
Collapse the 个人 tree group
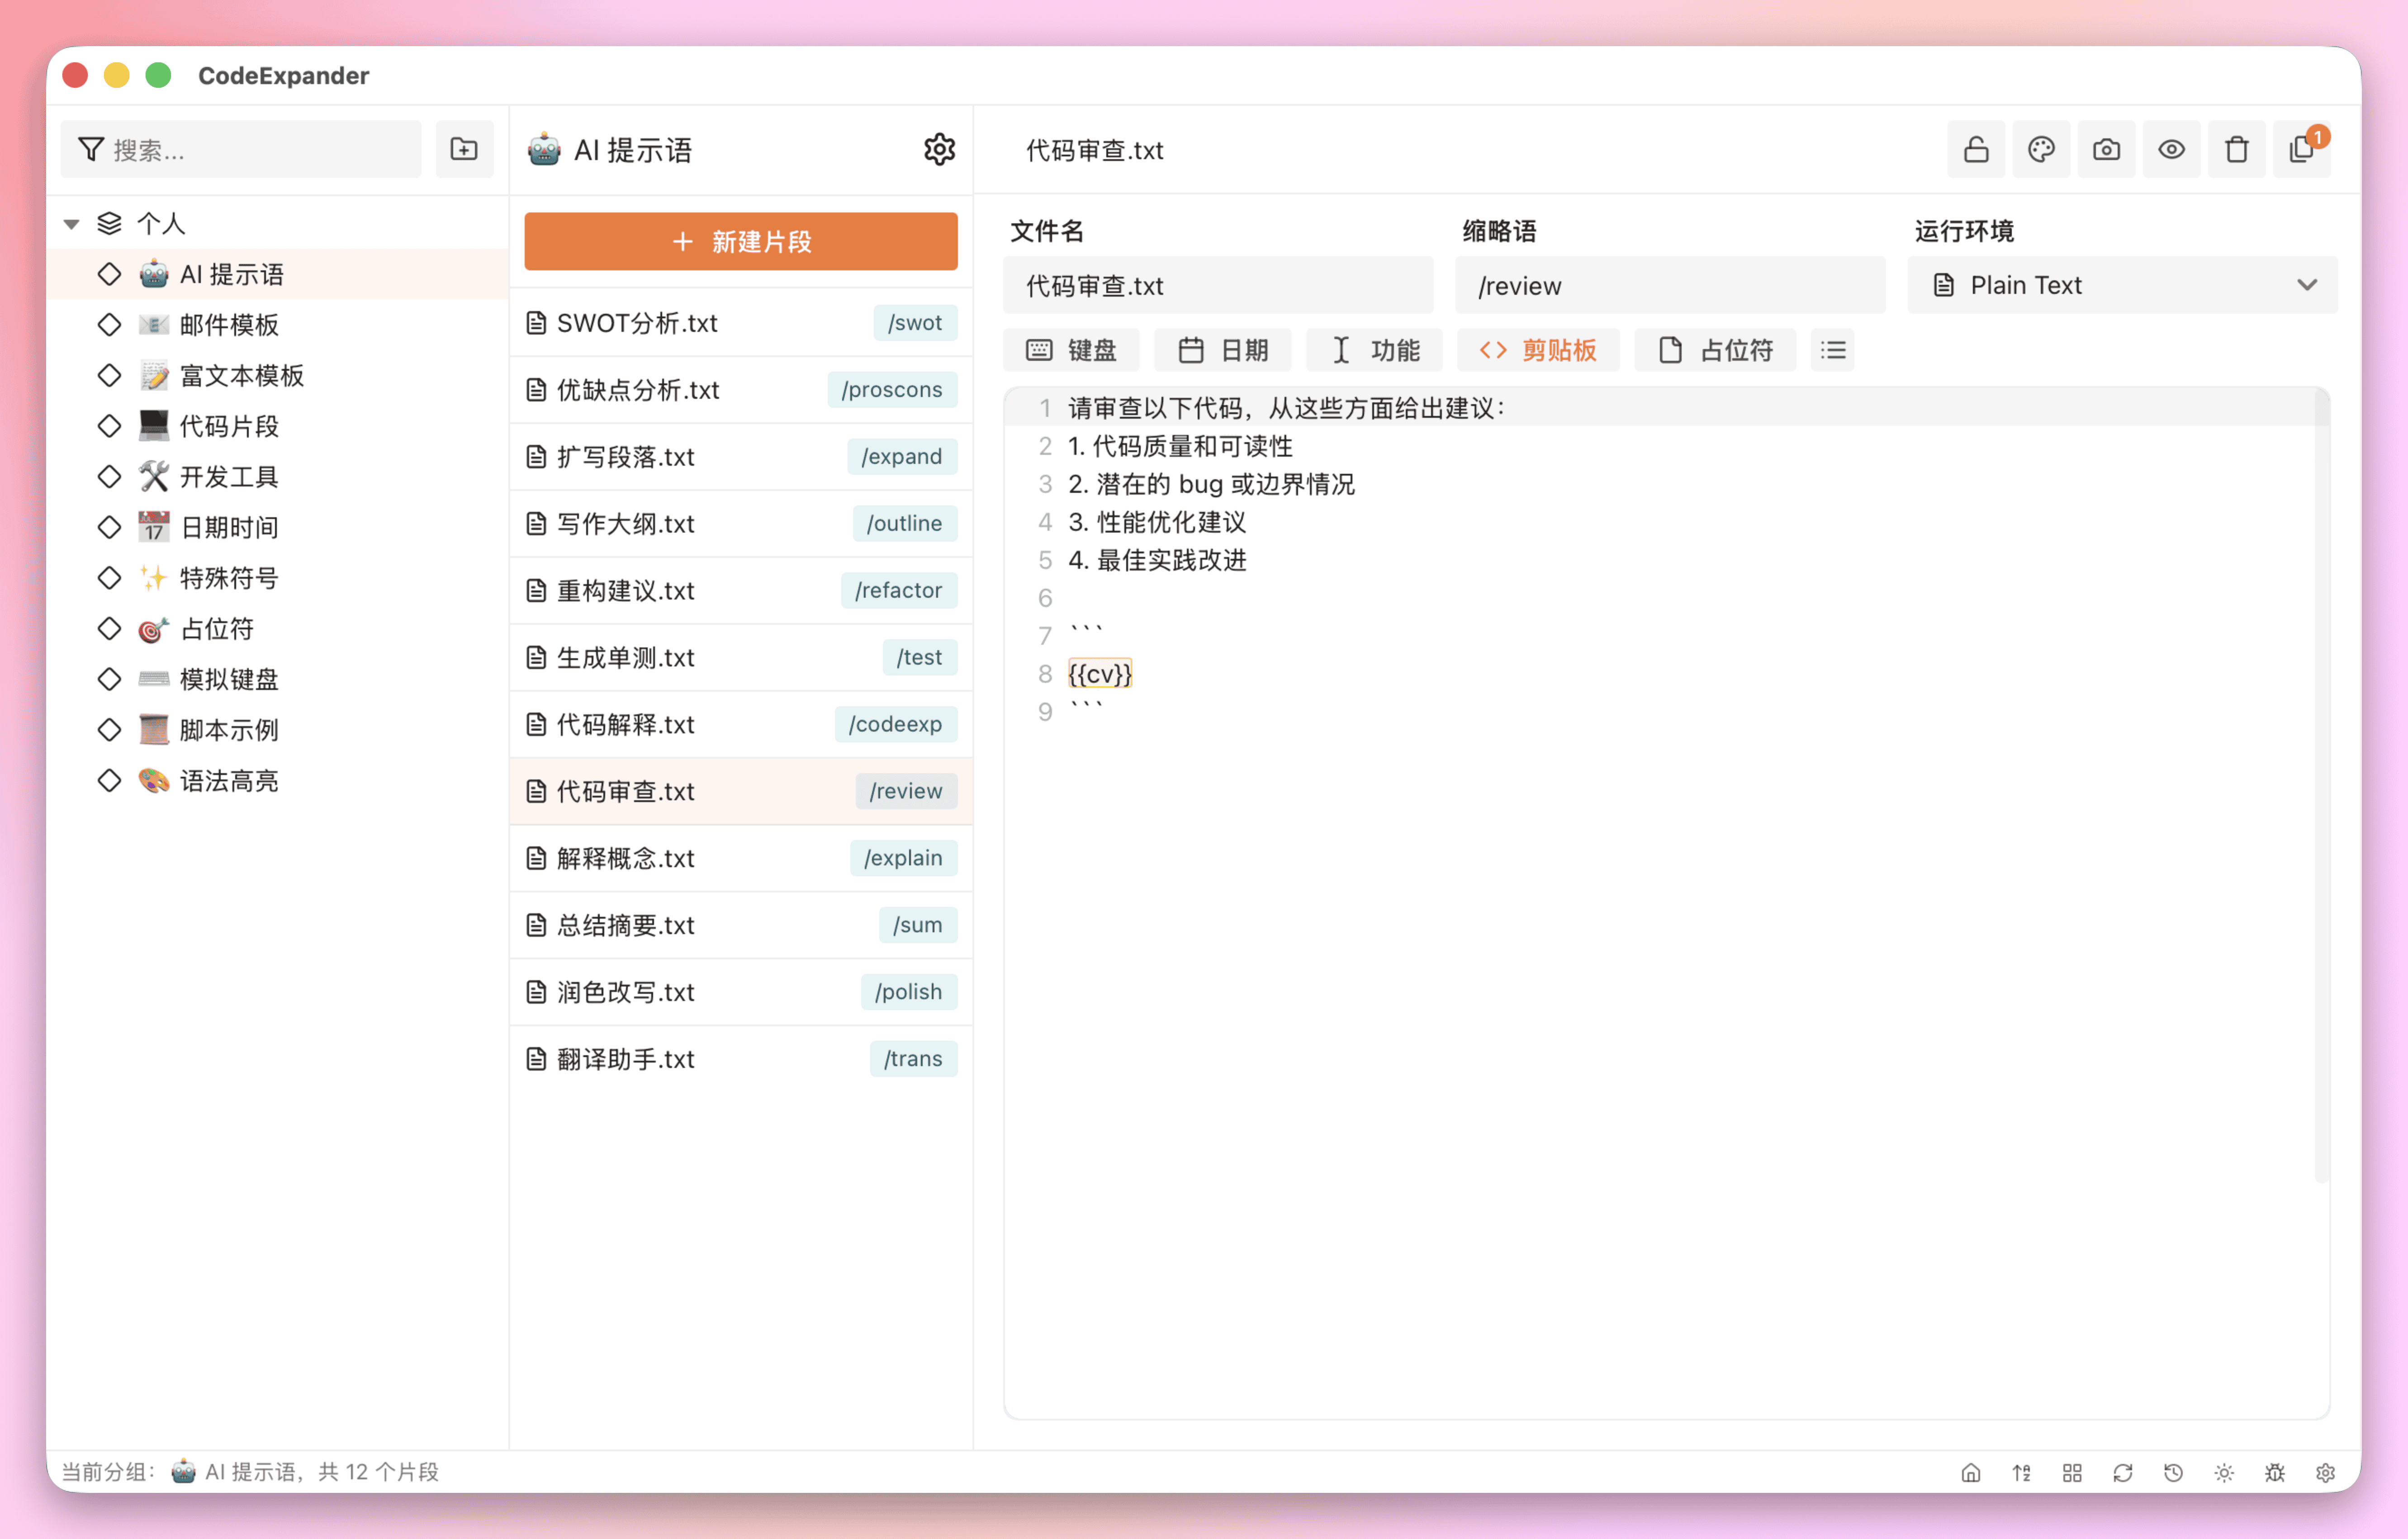[72, 224]
